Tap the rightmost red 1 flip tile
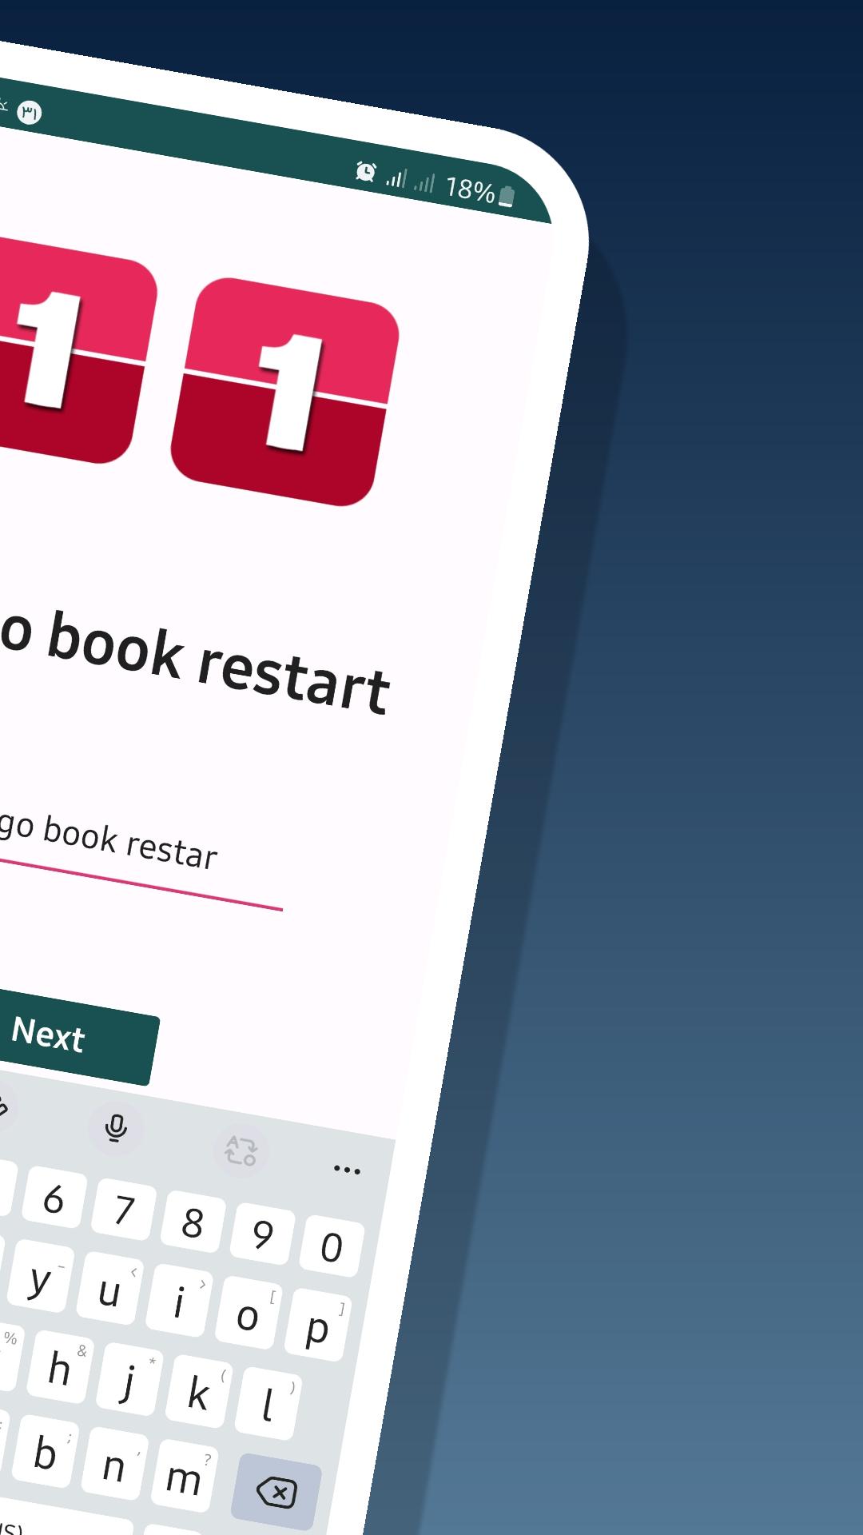 (x=285, y=392)
